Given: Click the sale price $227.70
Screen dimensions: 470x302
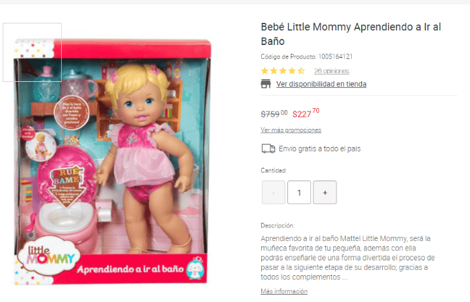Looking at the screenshot, I should pos(305,113).
